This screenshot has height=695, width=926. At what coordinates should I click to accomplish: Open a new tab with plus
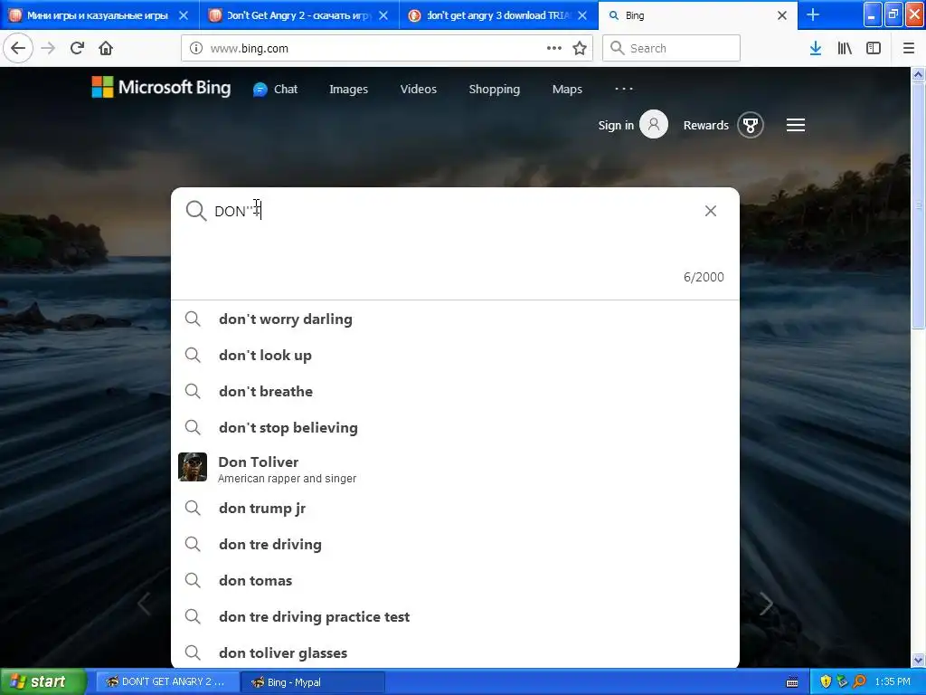tap(813, 14)
